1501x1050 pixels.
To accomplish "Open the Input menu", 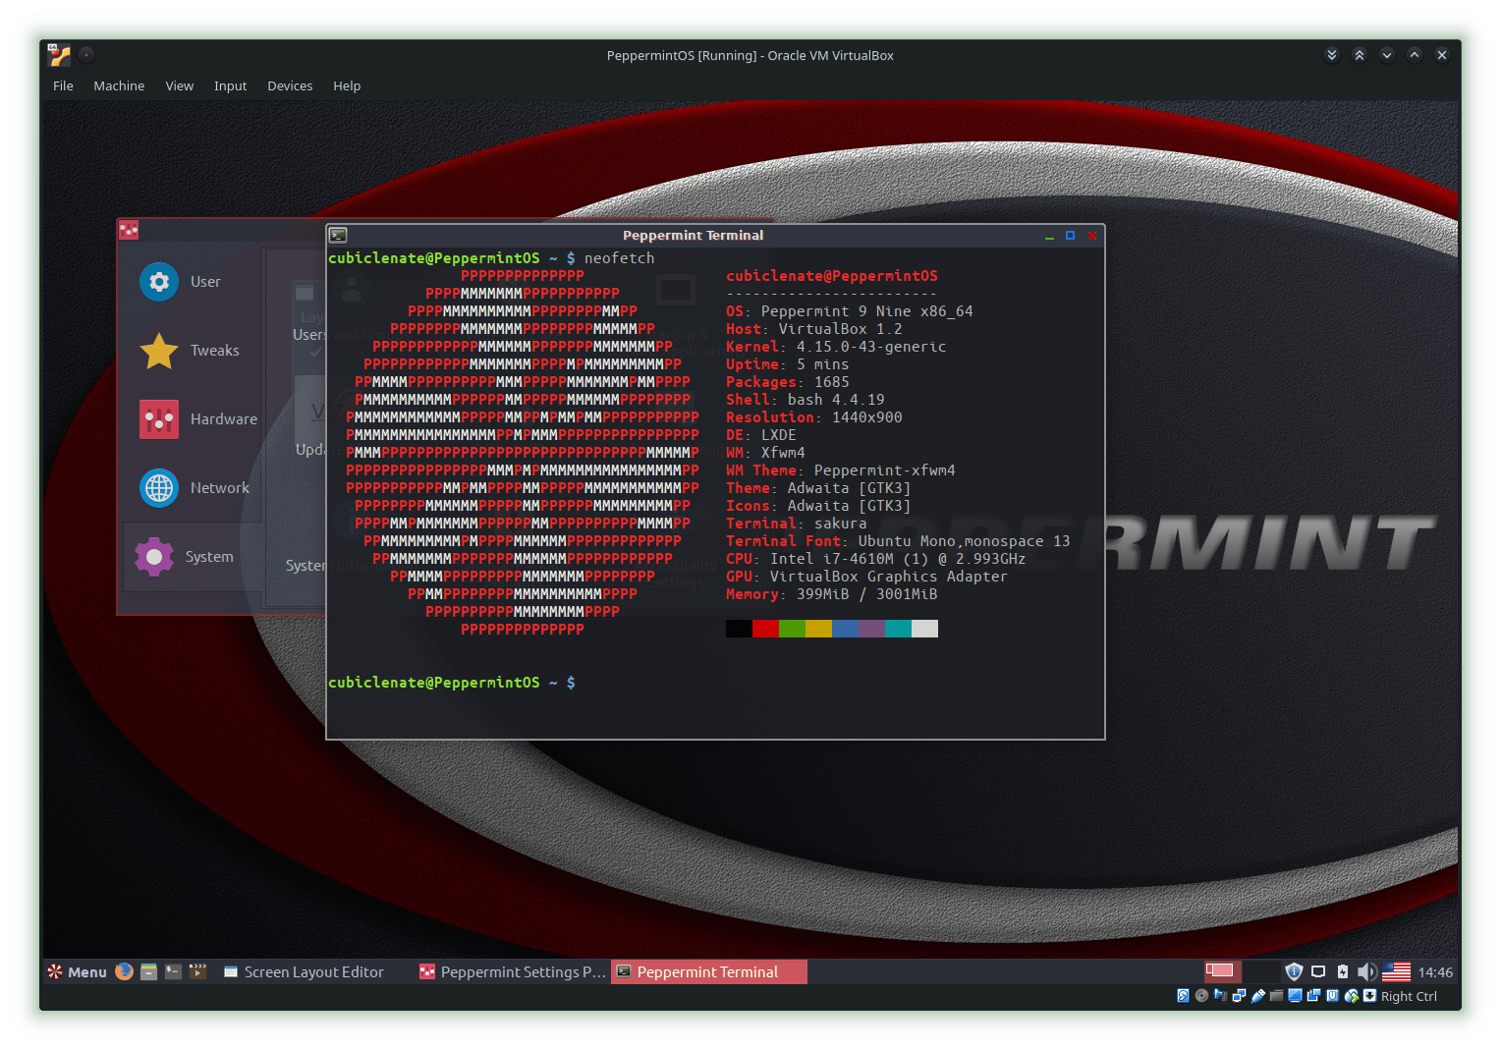I will point(230,85).
